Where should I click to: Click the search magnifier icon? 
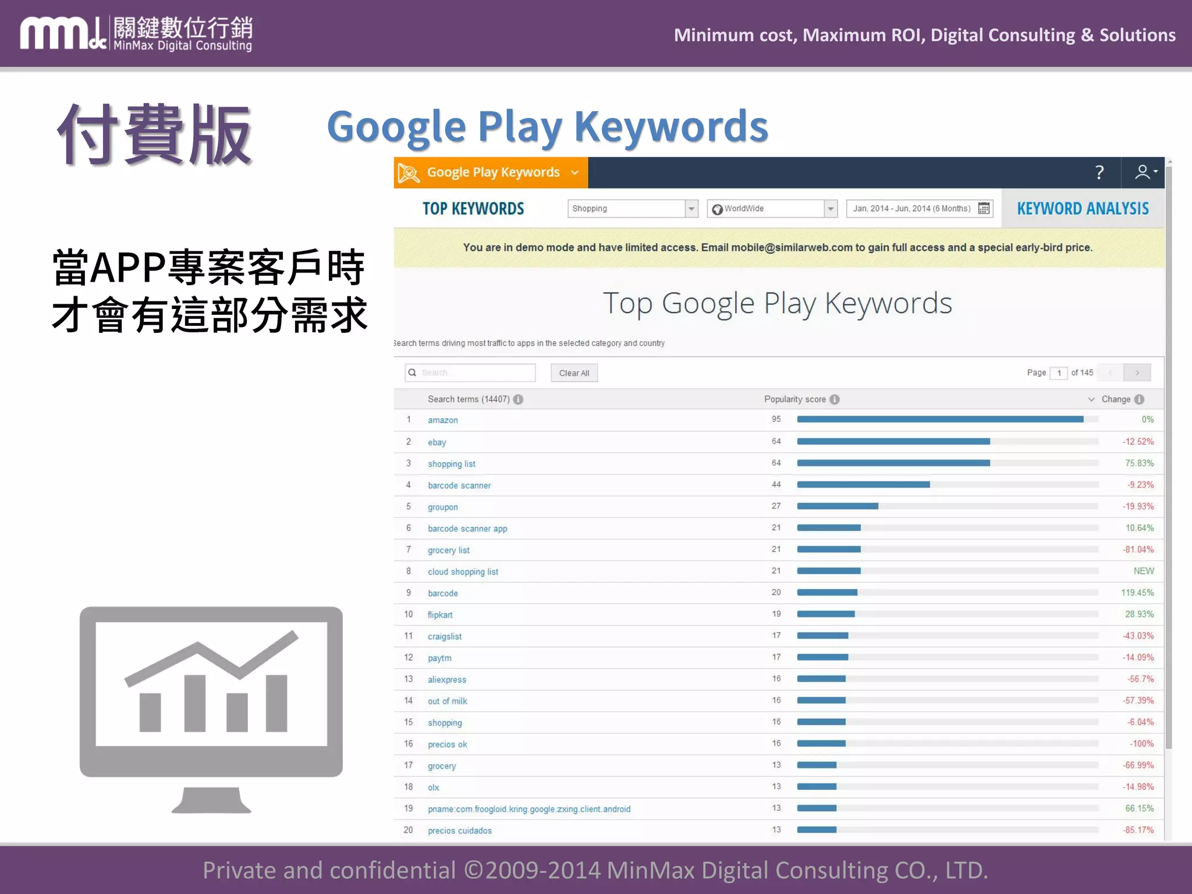point(412,372)
